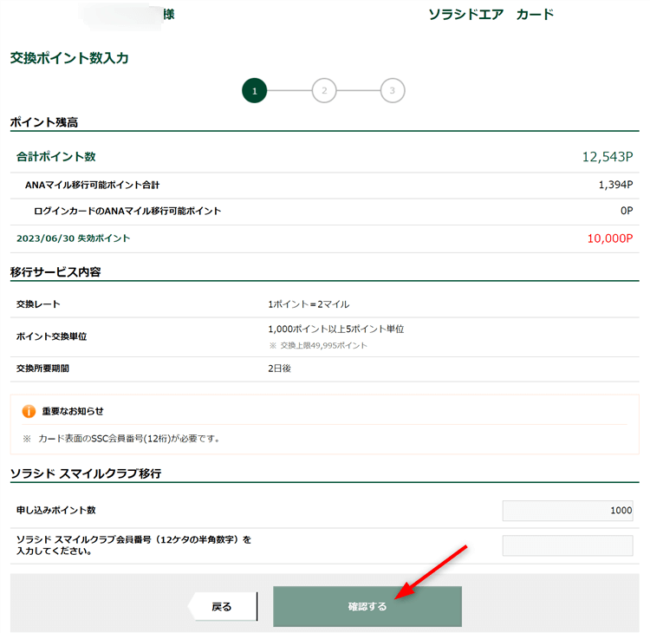
Task: Click the orange important notice icon
Action: [28, 411]
